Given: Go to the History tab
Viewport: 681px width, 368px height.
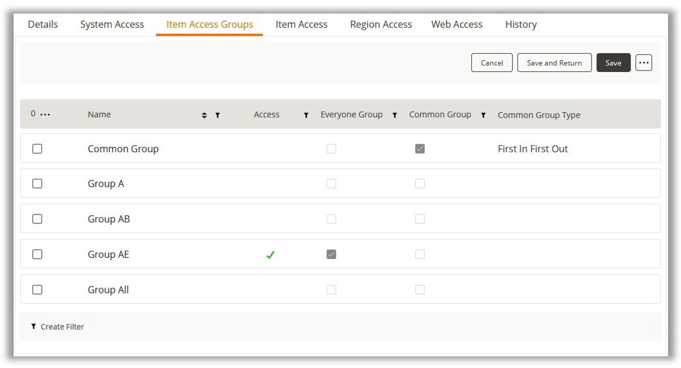Looking at the screenshot, I should [x=521, y=25].
